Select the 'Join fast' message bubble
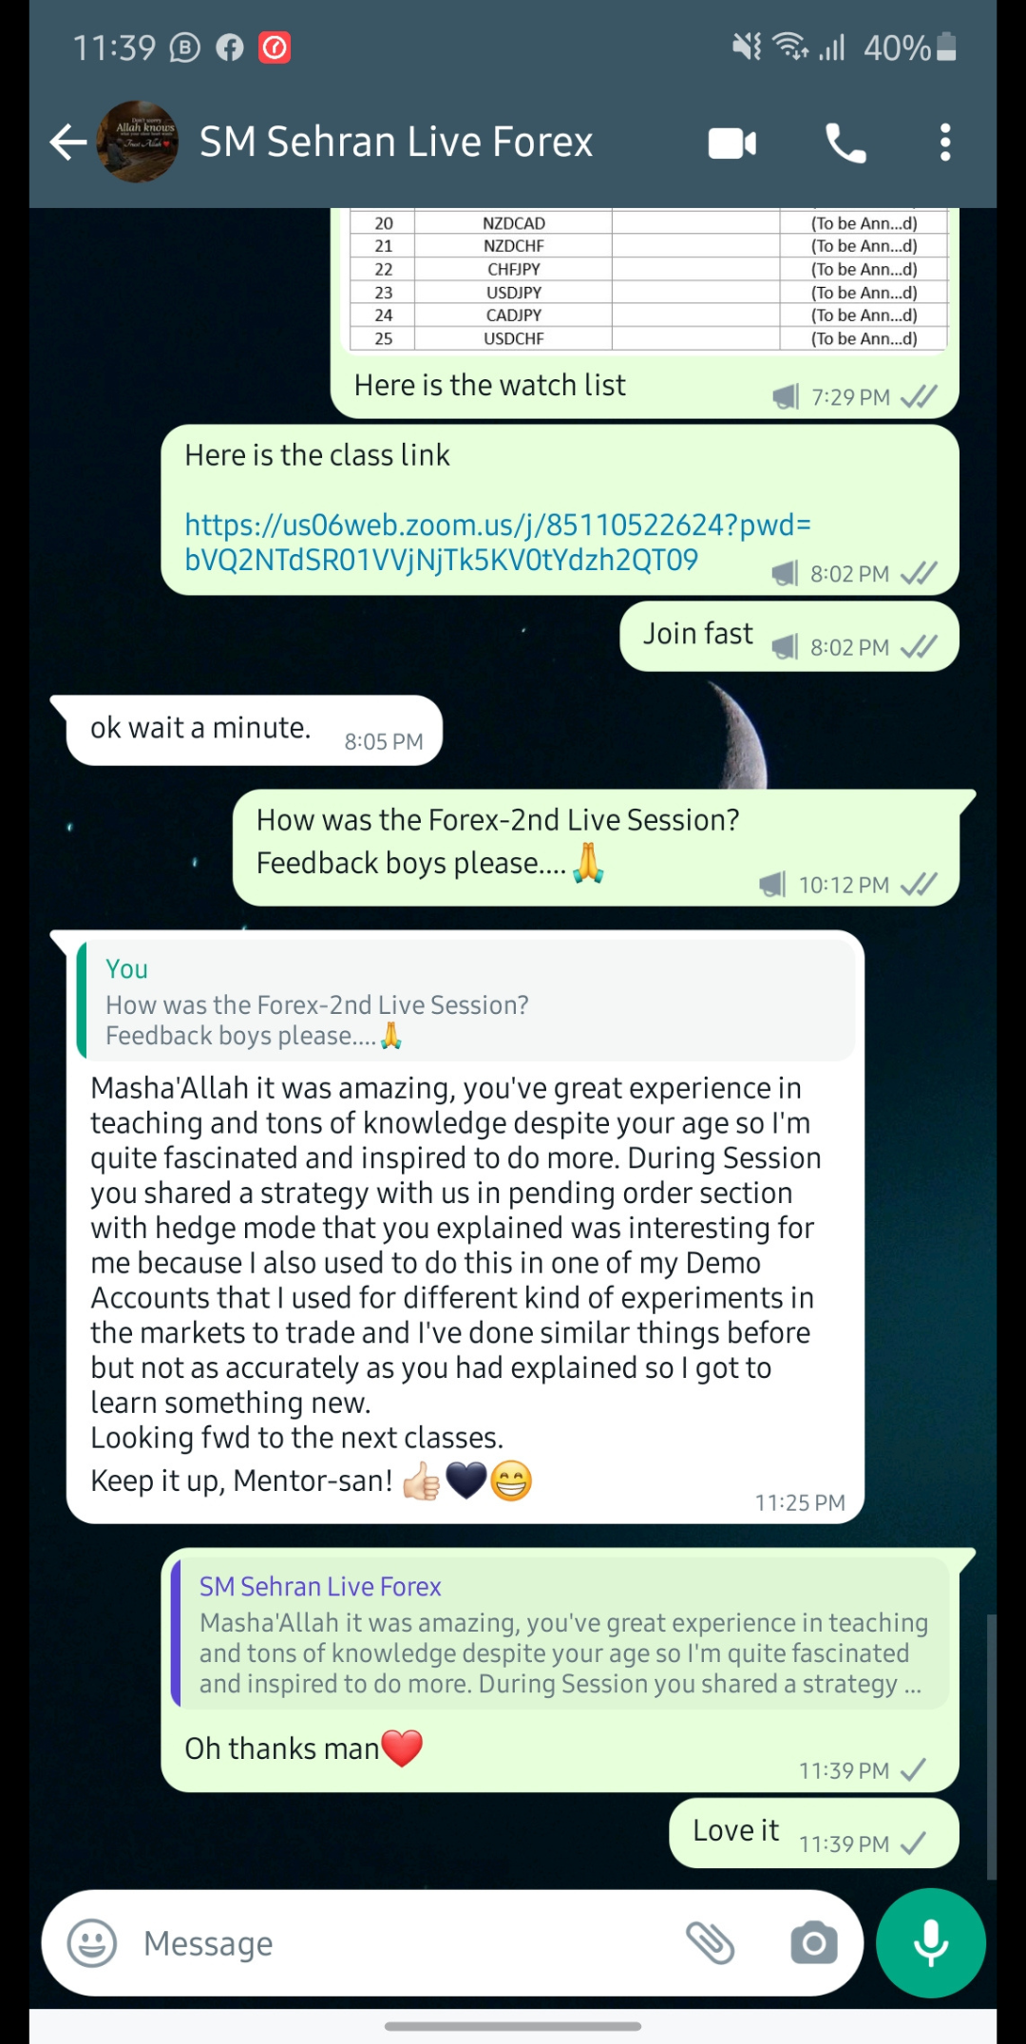The width and height of the screenshot is (1026, 2044). click(x=788, y=636)
